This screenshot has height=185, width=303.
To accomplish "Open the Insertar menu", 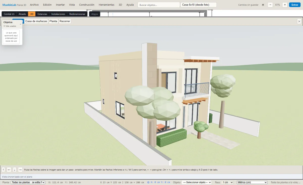I will (60, 5).
